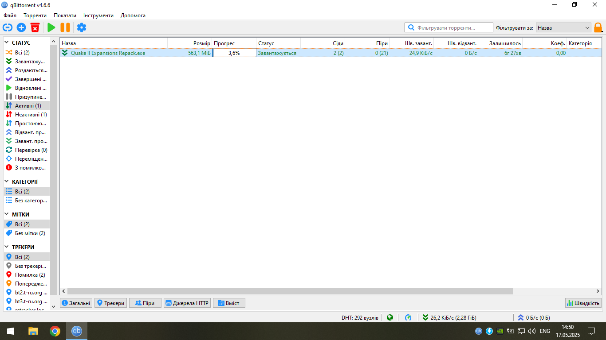This screenshot has height=340, width=606.
Task: Switch to the bottom Трекери tab
Action: [x=110, y=303]
